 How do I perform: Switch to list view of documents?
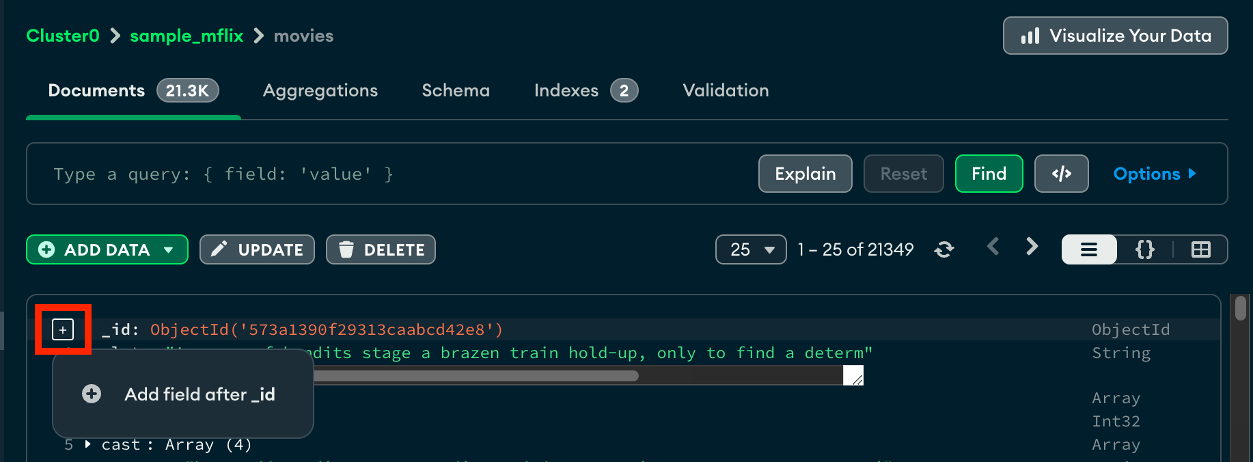coord(1089,249)
